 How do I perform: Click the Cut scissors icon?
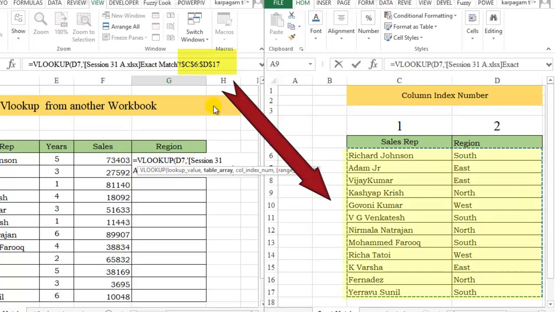(291, 16)
